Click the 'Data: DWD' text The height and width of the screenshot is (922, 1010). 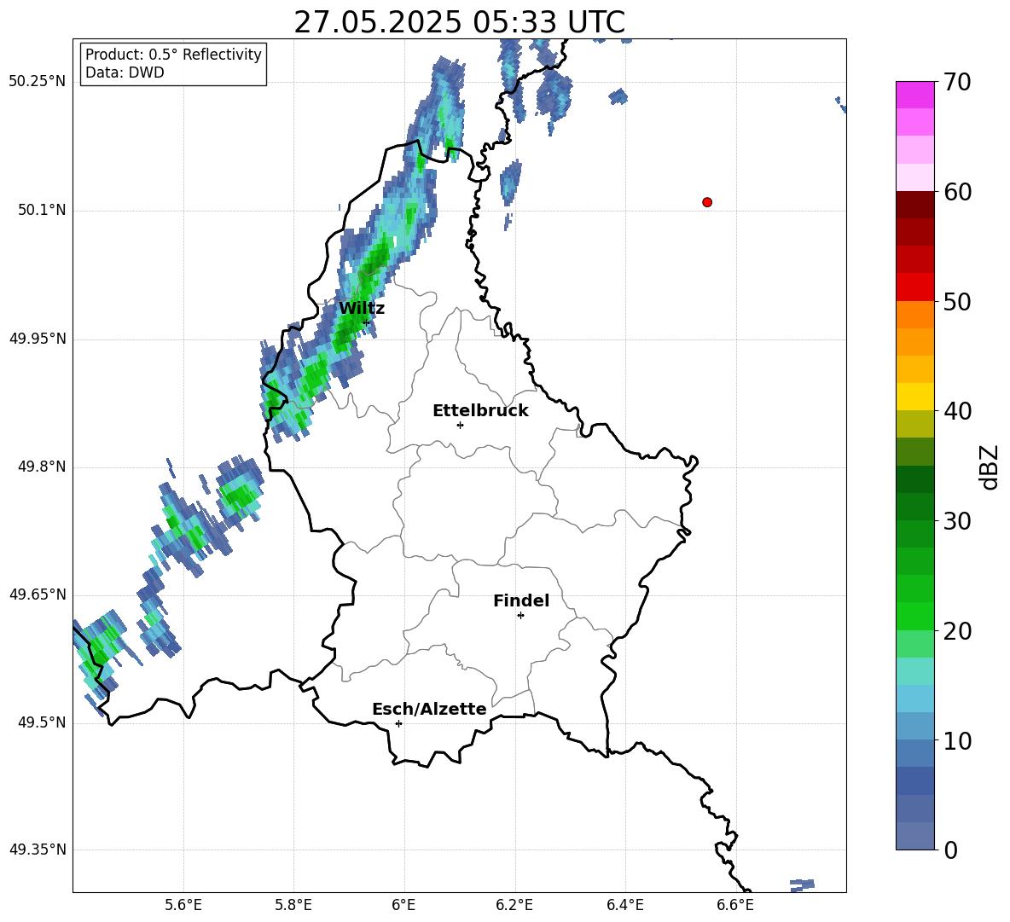coord(125,72)
